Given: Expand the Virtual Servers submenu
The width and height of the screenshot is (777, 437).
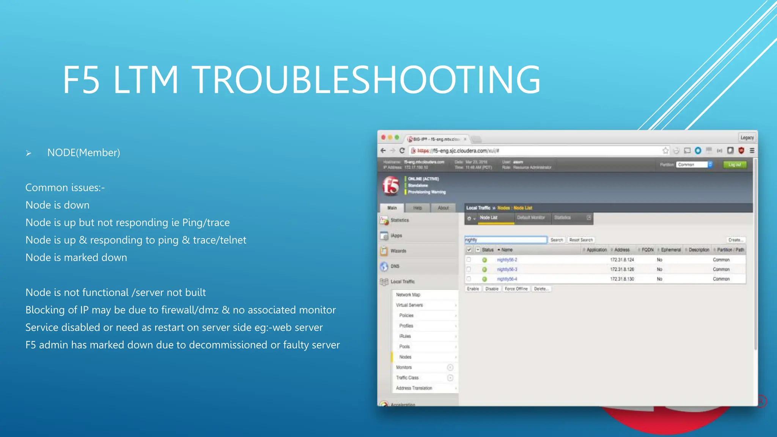Looking at the screenshot, I should pyautogui.click(x=456, y=305).
